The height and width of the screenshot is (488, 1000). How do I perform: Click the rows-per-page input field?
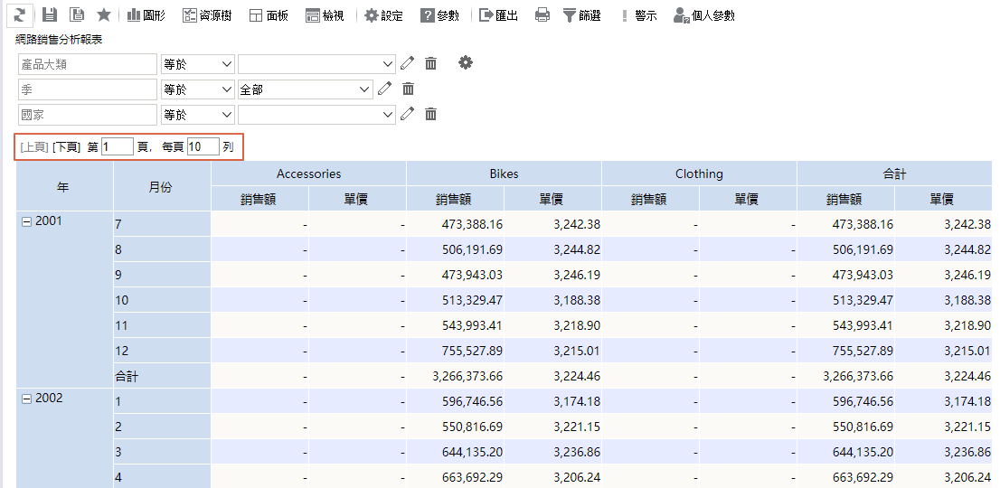tap(203, 146)
